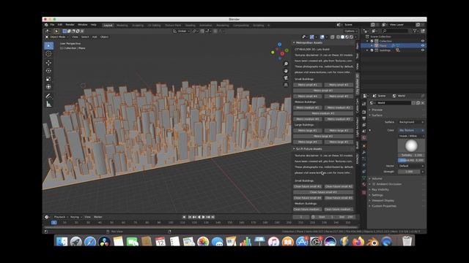This screenshot has height=263, width=469.
Task: Adjust the Turbidity slider
Action: [411, 155]
